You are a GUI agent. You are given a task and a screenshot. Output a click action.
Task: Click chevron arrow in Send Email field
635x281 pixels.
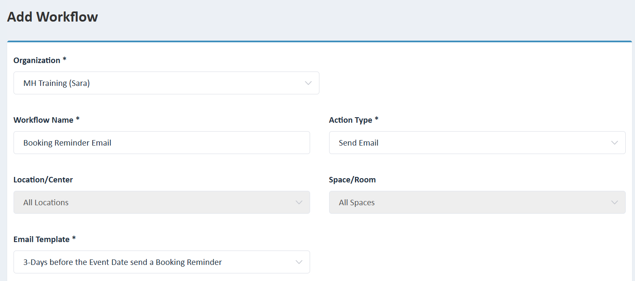coord(615,143)
